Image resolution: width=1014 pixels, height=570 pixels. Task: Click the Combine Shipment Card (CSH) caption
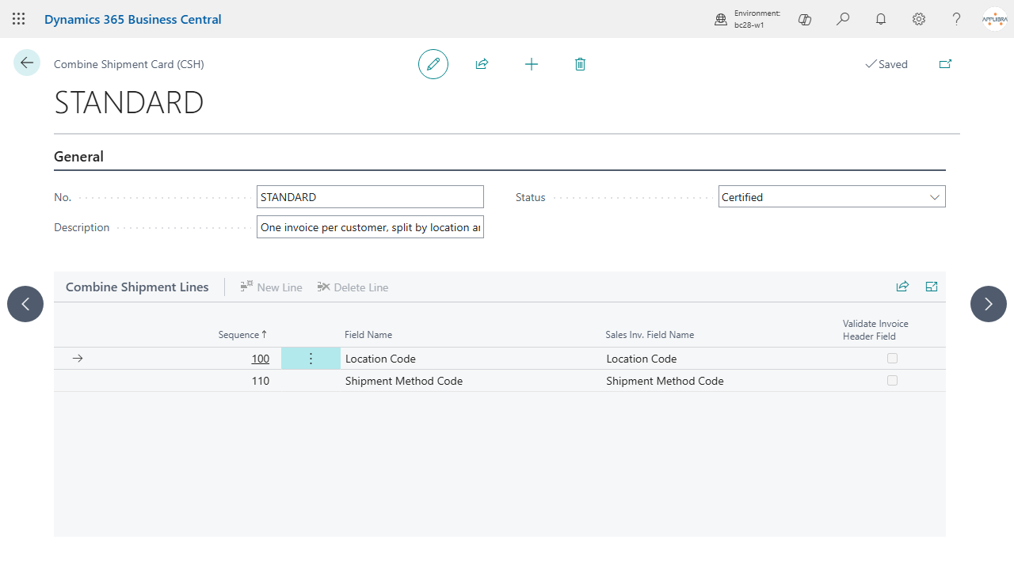point(129,64)
